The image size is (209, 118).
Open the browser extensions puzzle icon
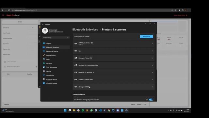[x=179, y=10]
